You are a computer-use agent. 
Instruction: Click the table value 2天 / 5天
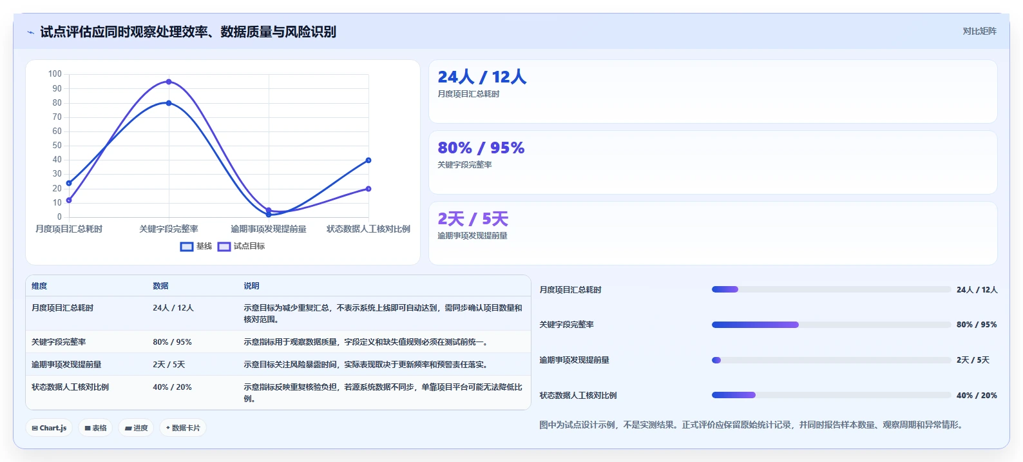click(169, 365)
